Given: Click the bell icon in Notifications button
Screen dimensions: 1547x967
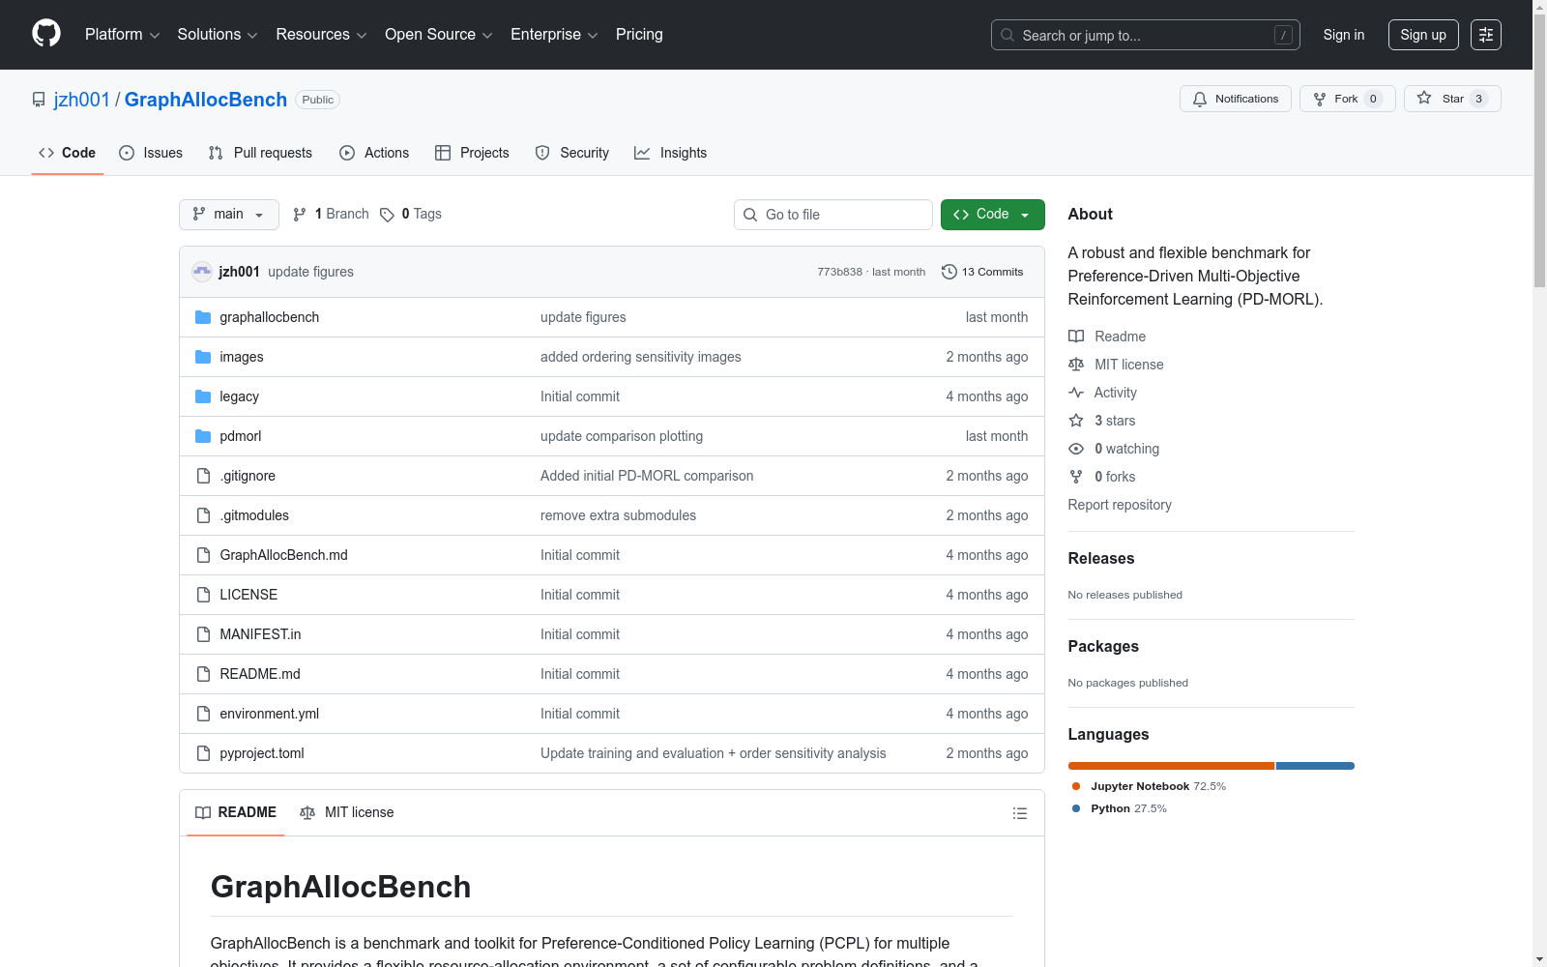Looking at the screenshot, I should tap(1200, 99).
